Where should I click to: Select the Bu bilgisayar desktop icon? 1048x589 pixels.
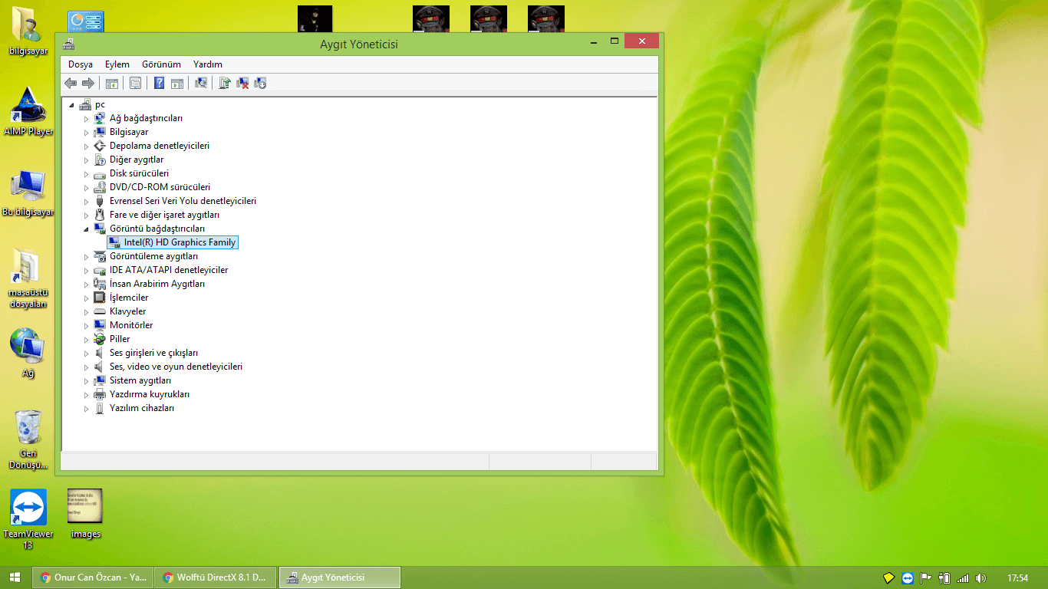[x=28, y=193]
